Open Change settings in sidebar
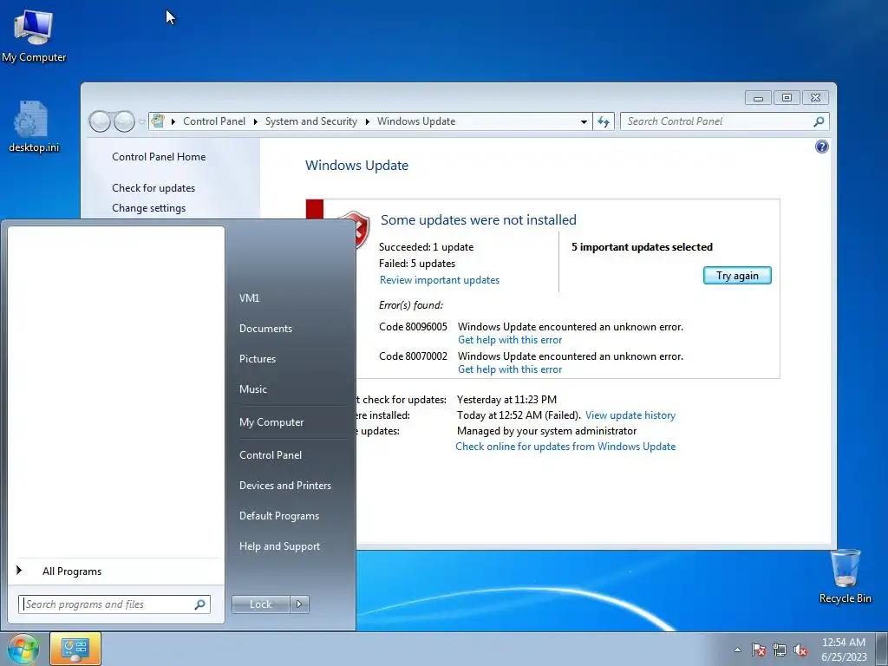This screenshot has width=888, height=666. point(148,208)
